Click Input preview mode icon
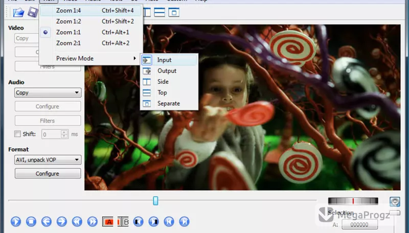 [147, 60]
